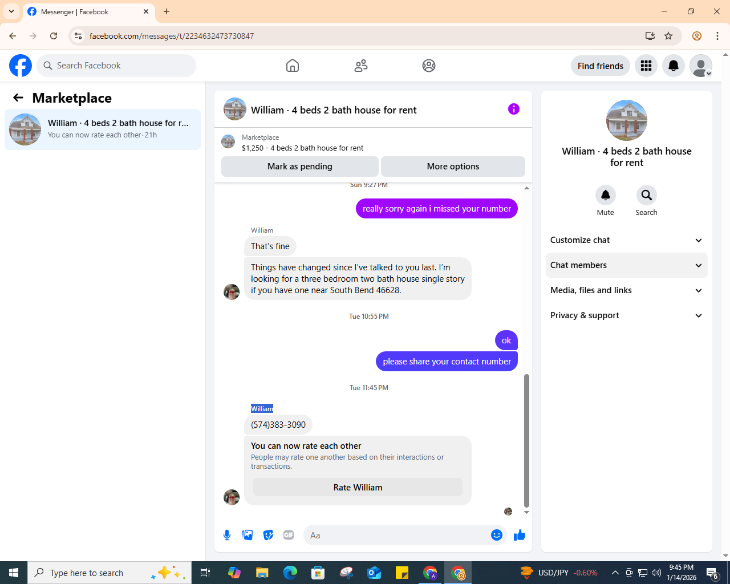Click the Find friends button
730x584 pixels.
coord(601,66)
